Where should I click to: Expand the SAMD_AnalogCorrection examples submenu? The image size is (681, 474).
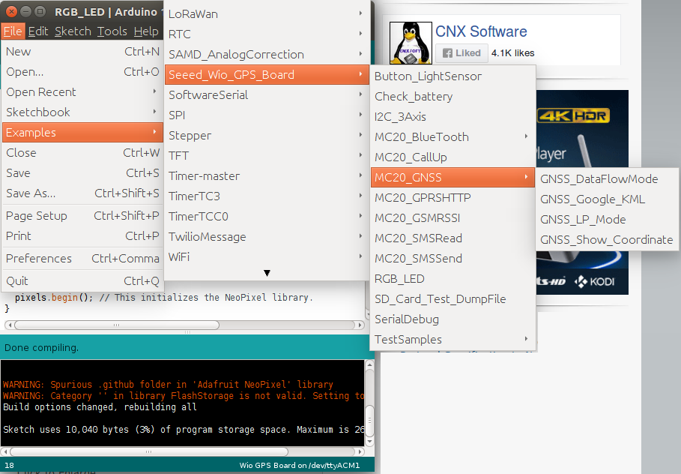[x=267, y=54]
